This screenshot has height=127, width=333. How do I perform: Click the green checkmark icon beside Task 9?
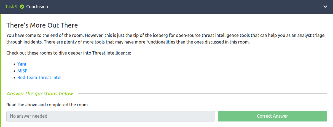[x=22, y=7]
